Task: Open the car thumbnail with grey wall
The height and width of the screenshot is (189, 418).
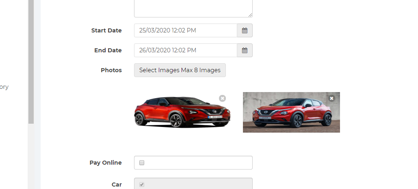Action: coord(291,112)
